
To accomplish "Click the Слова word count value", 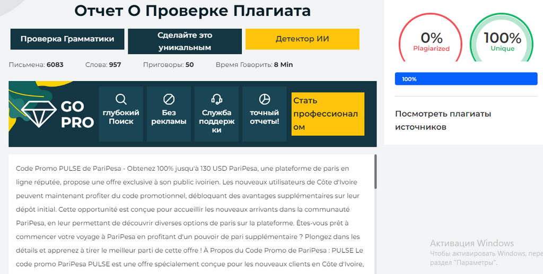I will (115, 65).
